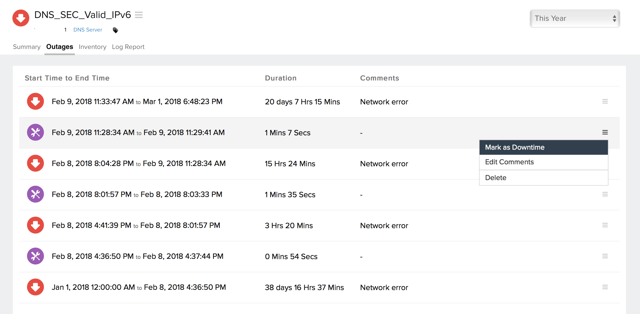Toggle the open menu on 1 Mins 7 Secs row
640x314 pixels.
coord(605,132)
